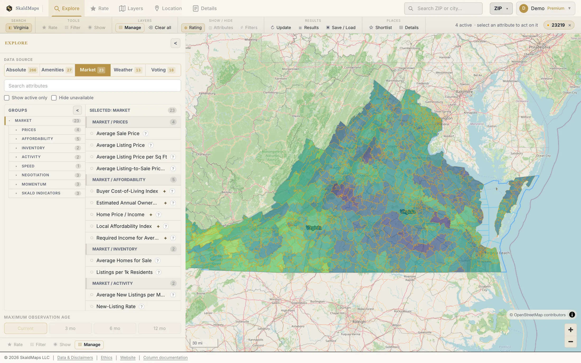Select Home Price / Income radio
This screenshot has height=363, width=581.
[92, 215]
